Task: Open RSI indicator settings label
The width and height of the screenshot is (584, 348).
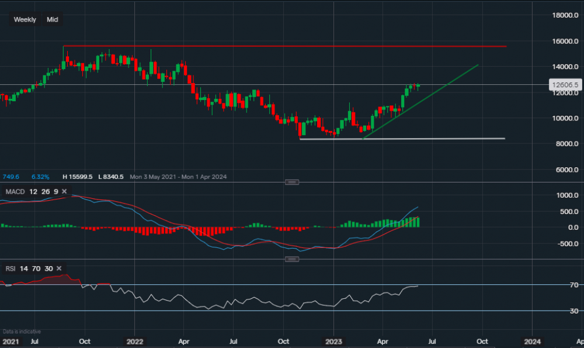Action: (x=10, y=268)
